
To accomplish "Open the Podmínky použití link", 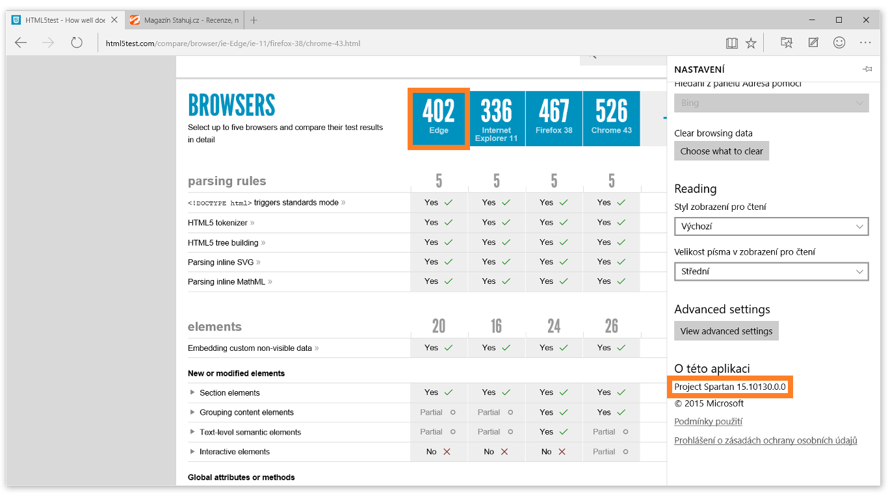I will 708,422.
